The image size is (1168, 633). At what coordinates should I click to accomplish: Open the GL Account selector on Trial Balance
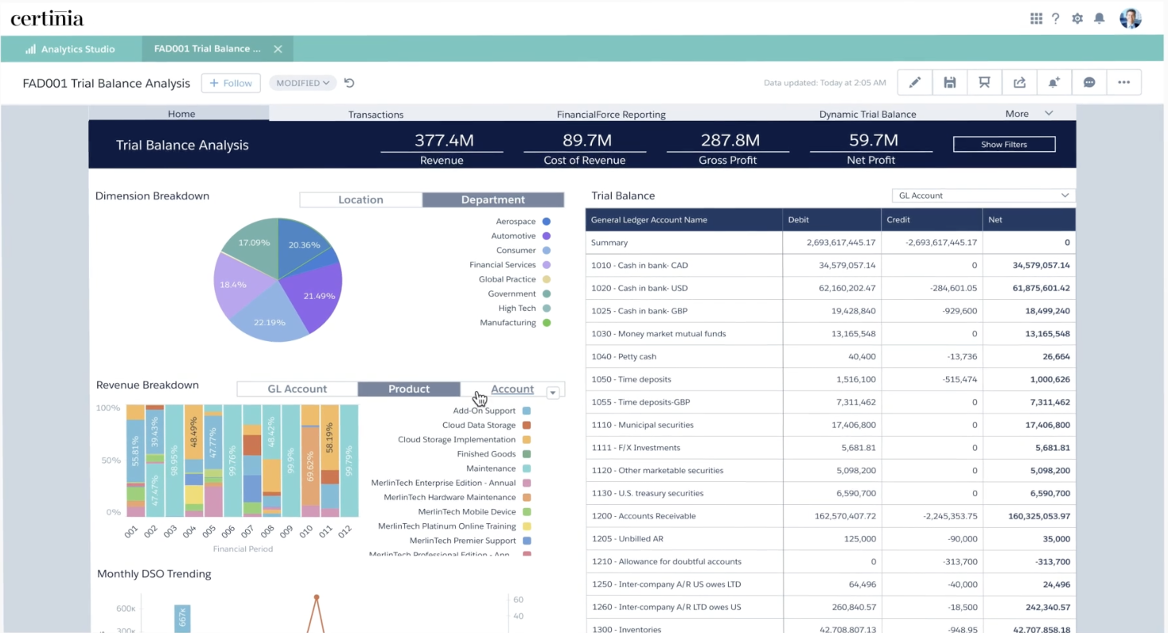click(x=982, y=195)
